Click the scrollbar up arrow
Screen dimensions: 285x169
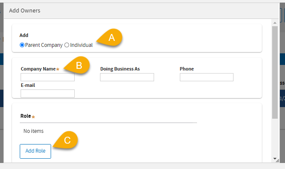(x=275, y=23)
